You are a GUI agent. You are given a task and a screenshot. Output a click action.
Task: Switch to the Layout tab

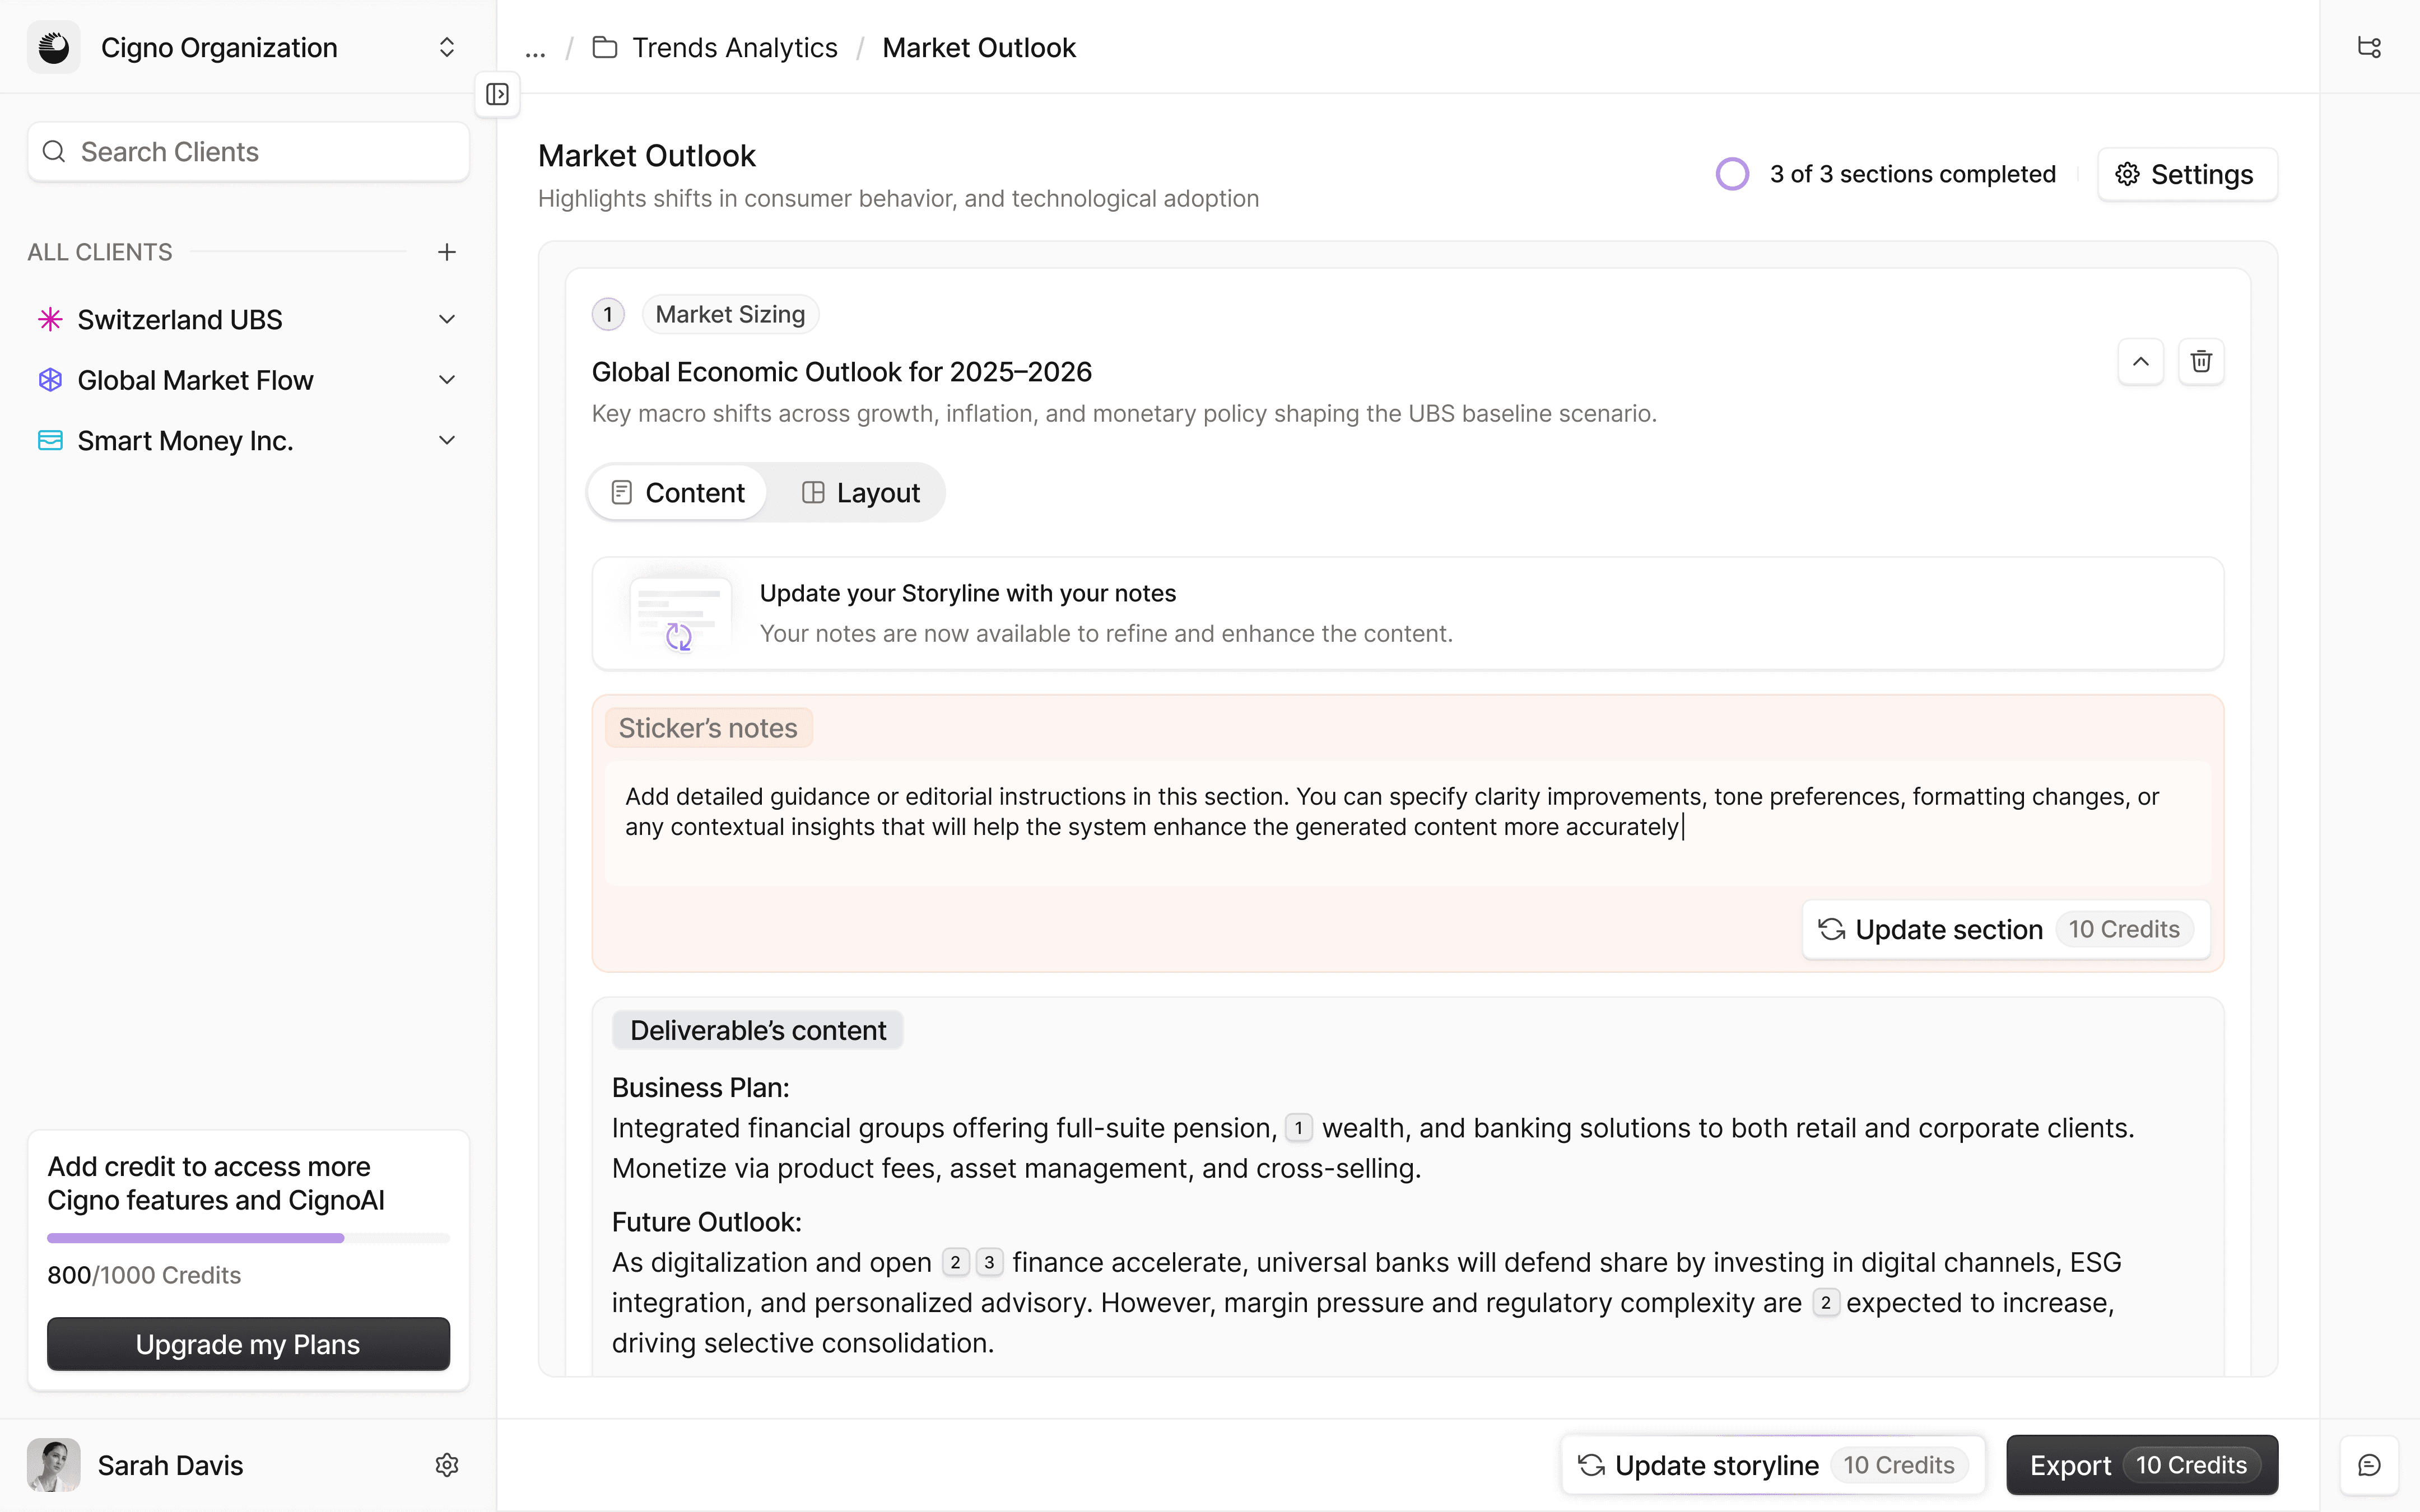click(x=860, y=493)
